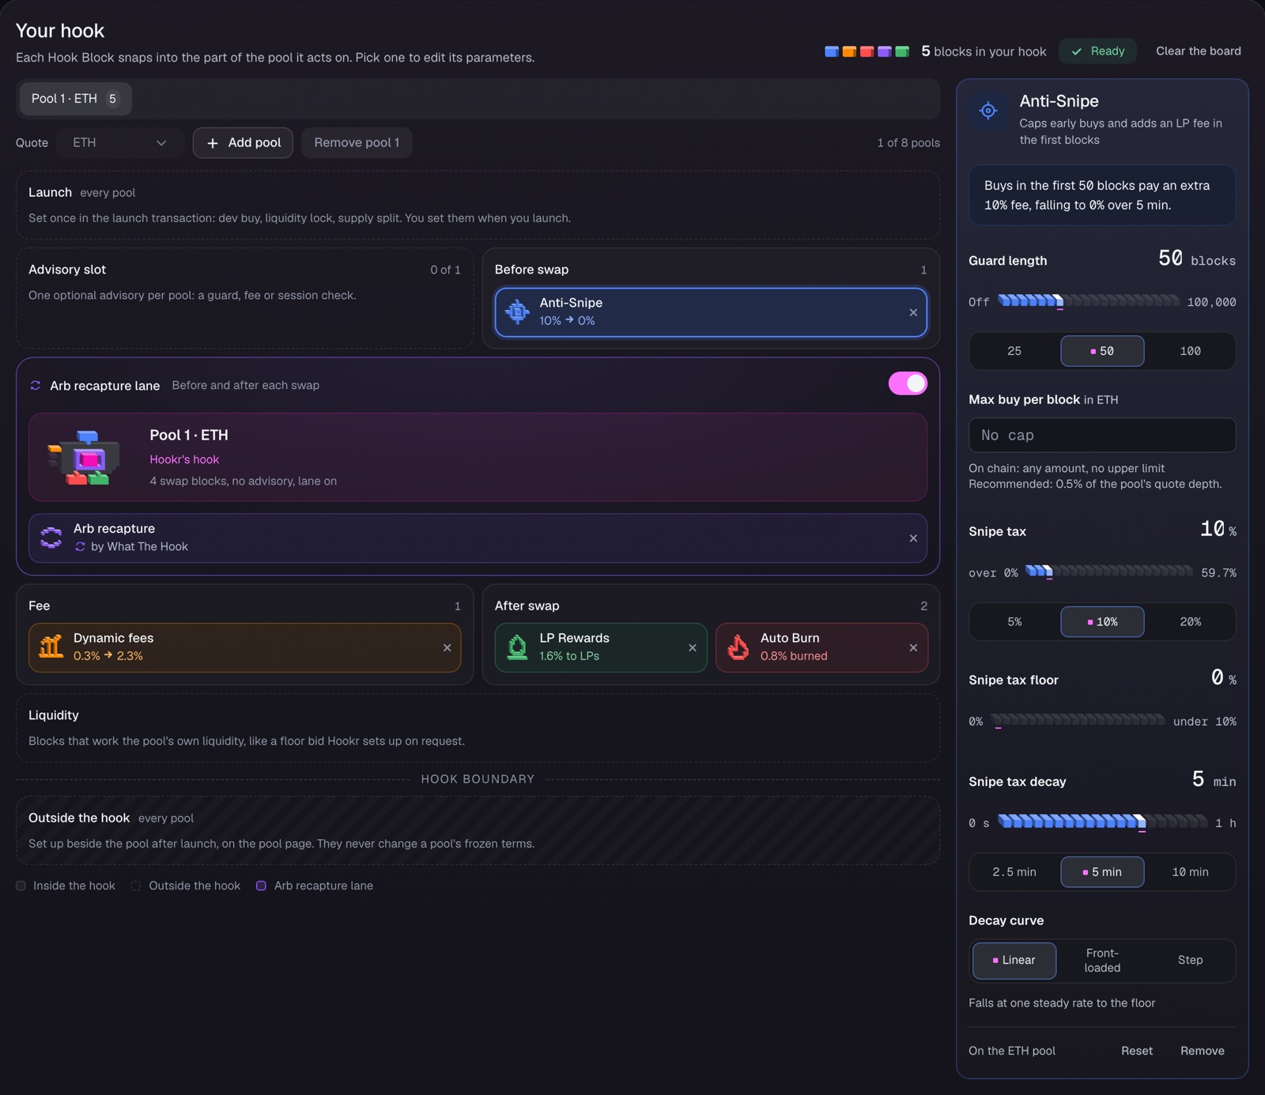Click the Add pool button

point(243,143)
